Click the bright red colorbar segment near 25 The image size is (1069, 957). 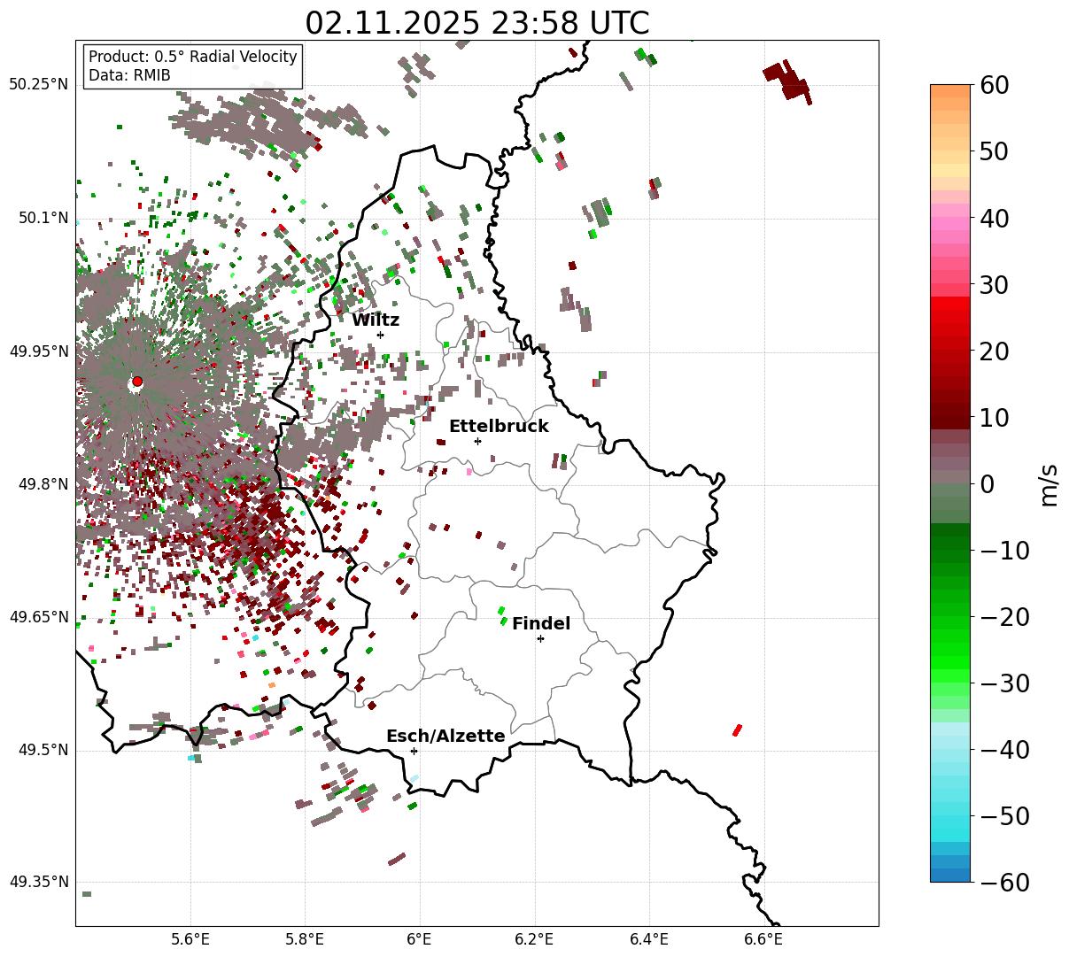pyautogui.click(x=950, y=317)
